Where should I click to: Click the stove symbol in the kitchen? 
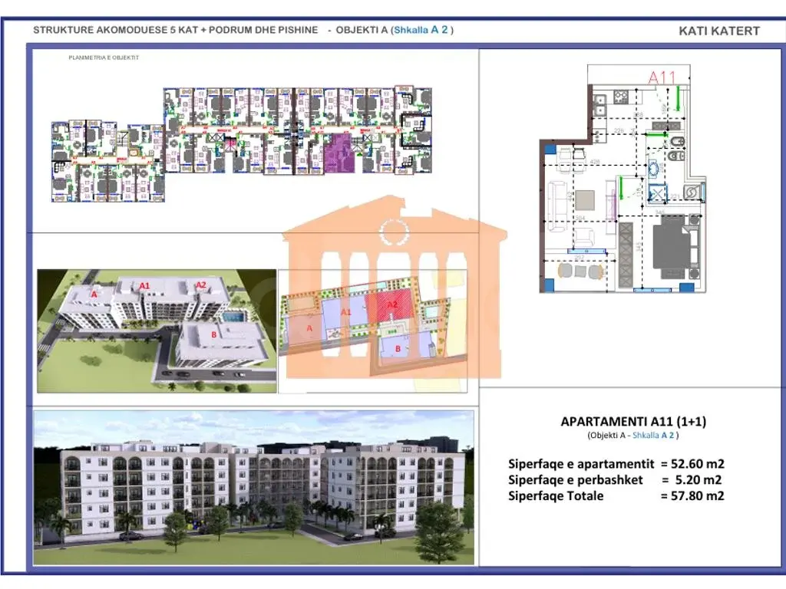tap(621, 96)
